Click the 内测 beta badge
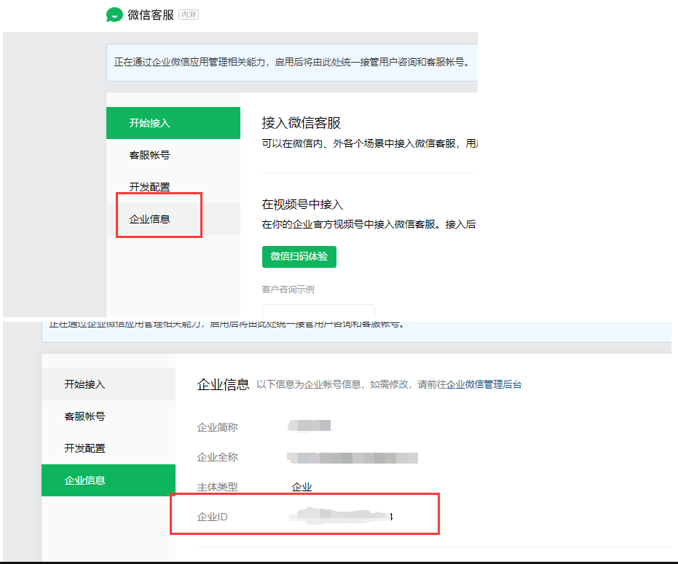Image resolution: width=678 pixels, height=564 pixels. pos(189,15)
